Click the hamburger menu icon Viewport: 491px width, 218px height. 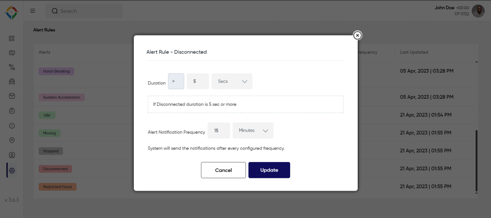pos(33,11)
